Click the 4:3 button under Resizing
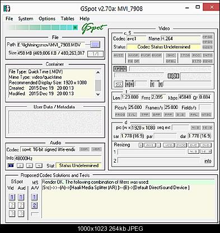This screenshot has height=233, width=220. click(193, 151)
